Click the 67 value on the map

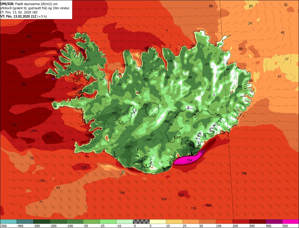(x=58, y=188)
